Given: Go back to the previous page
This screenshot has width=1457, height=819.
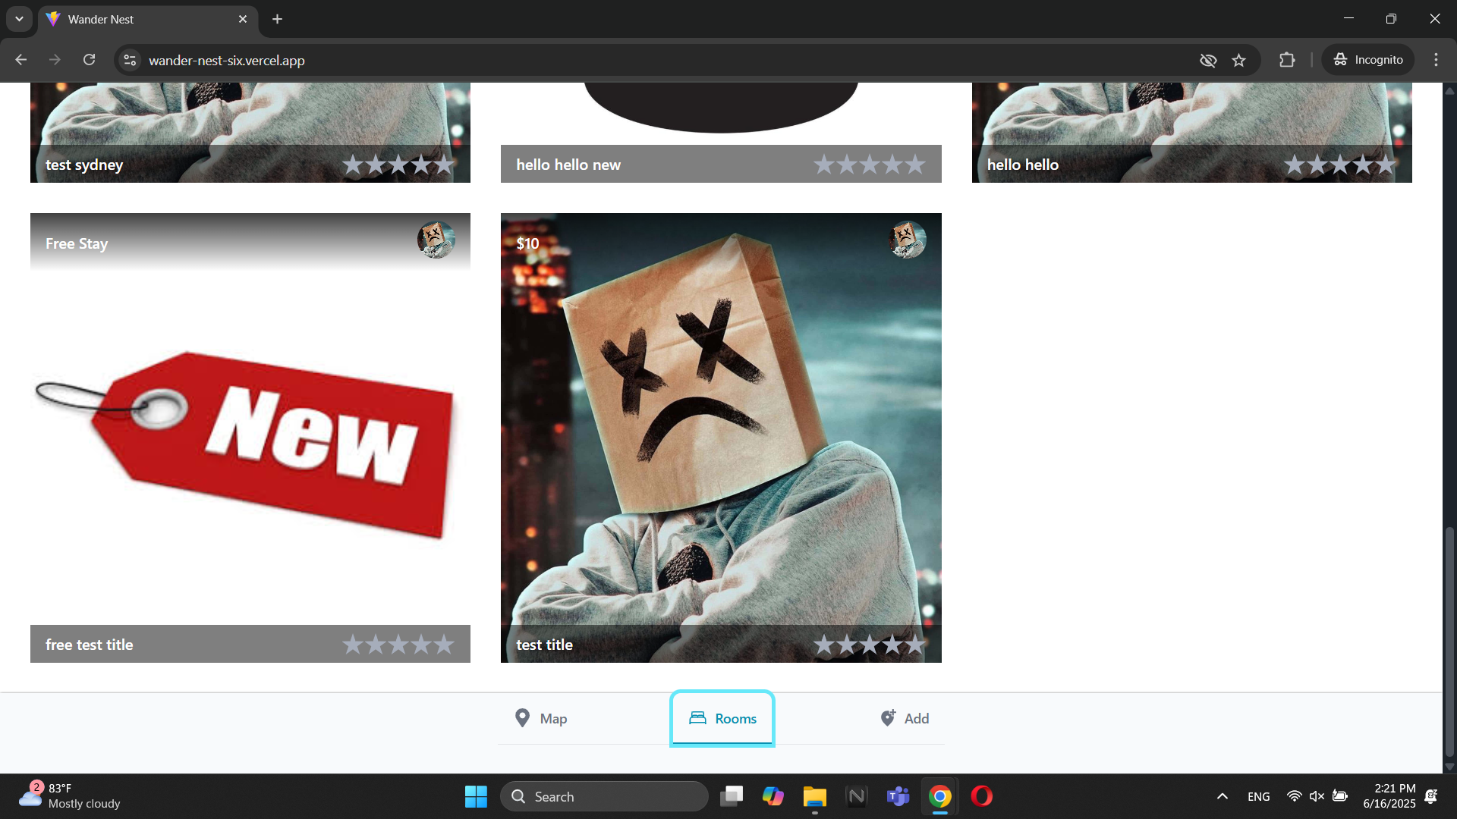Looking at the screenshot, I should [21, 60].
